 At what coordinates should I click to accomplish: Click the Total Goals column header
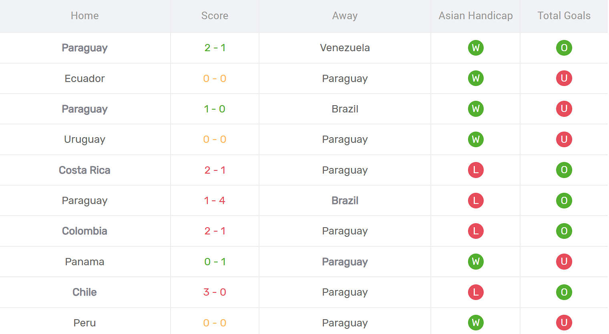tap(564, 16)
